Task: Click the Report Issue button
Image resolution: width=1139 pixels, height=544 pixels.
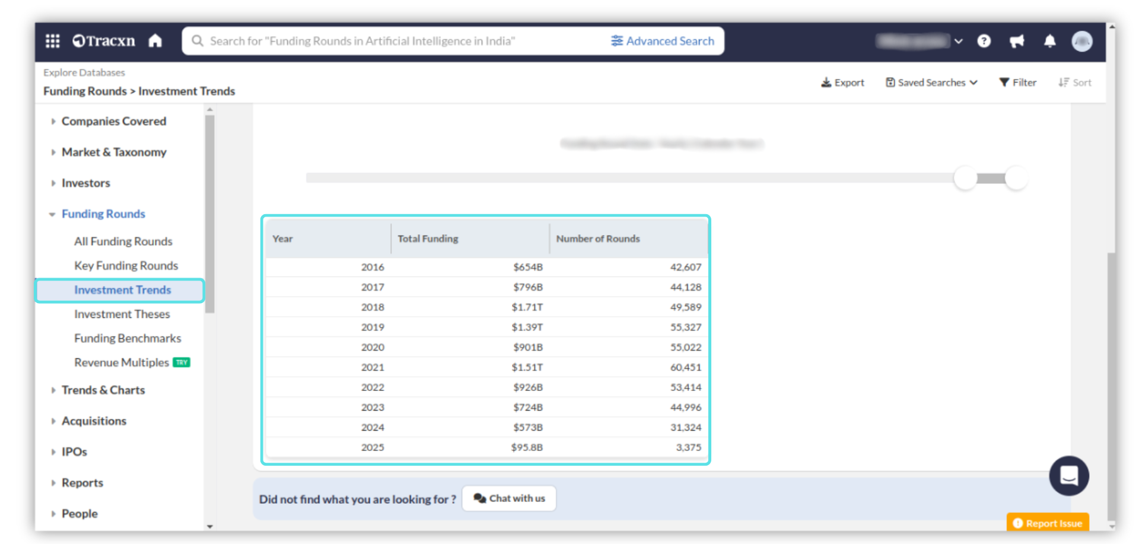Action: click(1048, 523)
